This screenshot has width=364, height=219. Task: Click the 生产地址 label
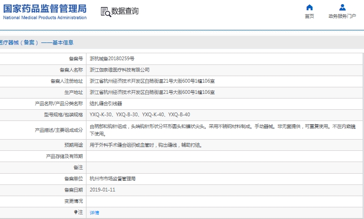tap(73, 92)
